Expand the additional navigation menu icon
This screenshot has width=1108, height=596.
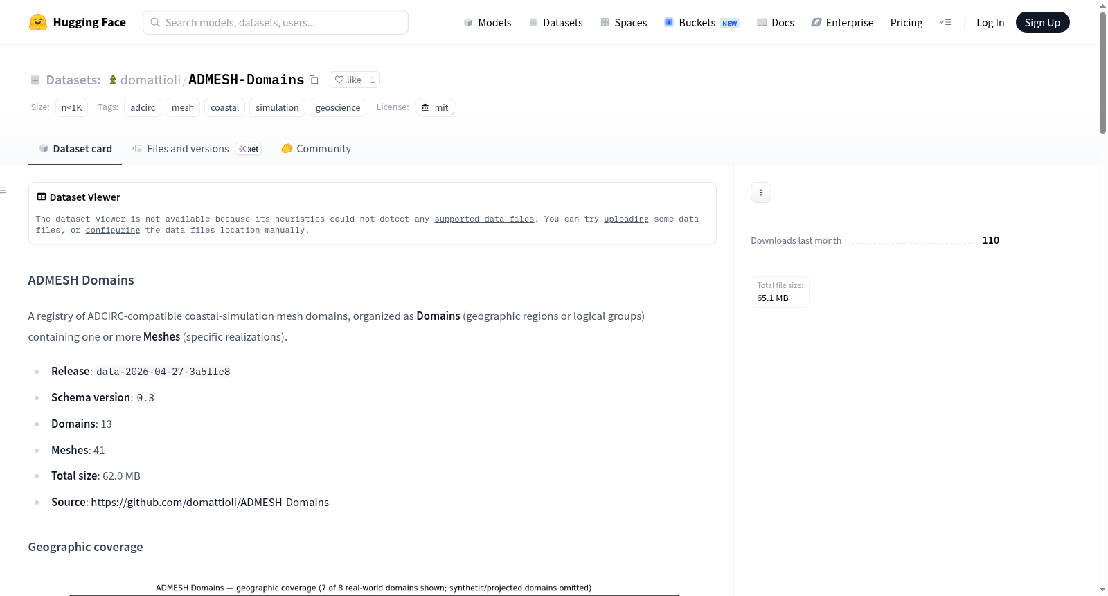[x=945, y=22]
